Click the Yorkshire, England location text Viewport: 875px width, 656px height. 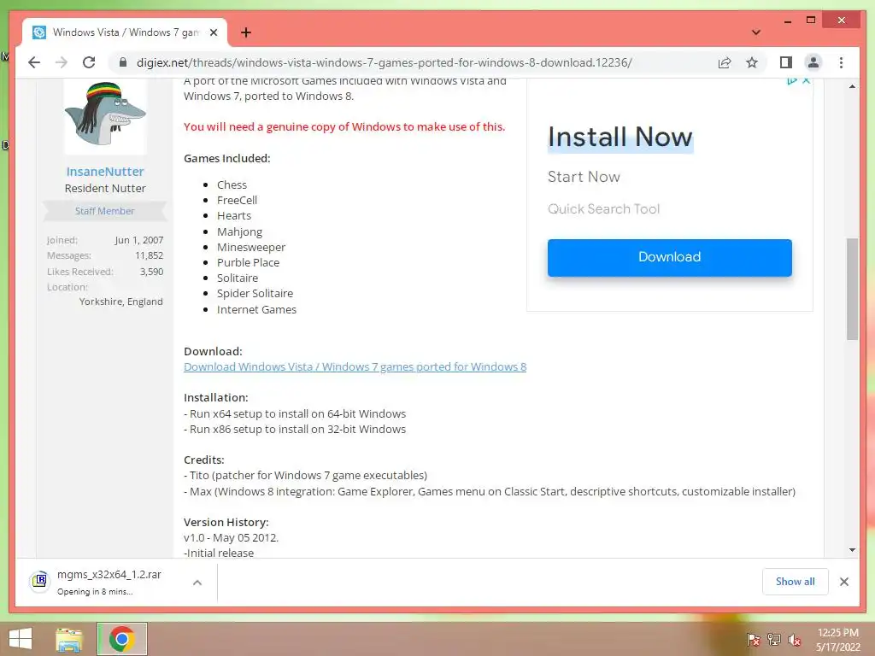click(121, 302)
